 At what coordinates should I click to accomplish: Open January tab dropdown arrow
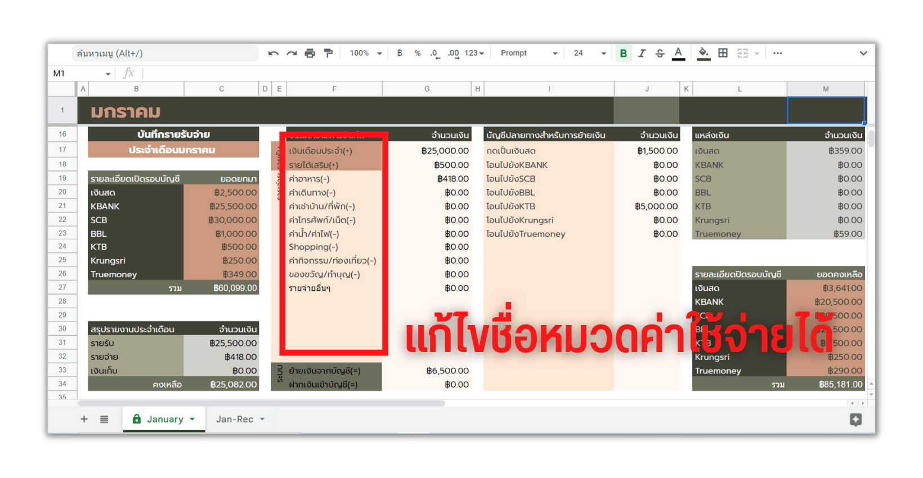pyautogui.click(x=192, y=420)
